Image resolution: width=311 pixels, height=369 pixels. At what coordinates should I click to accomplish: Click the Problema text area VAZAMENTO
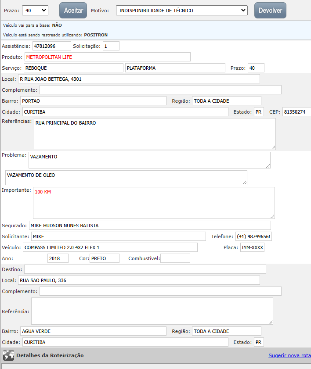(x=149, y=160)
